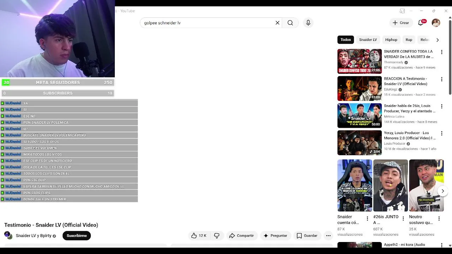
Task: Open Los Menores 2.0 video thumbnail
Action: tap(359, 143)
